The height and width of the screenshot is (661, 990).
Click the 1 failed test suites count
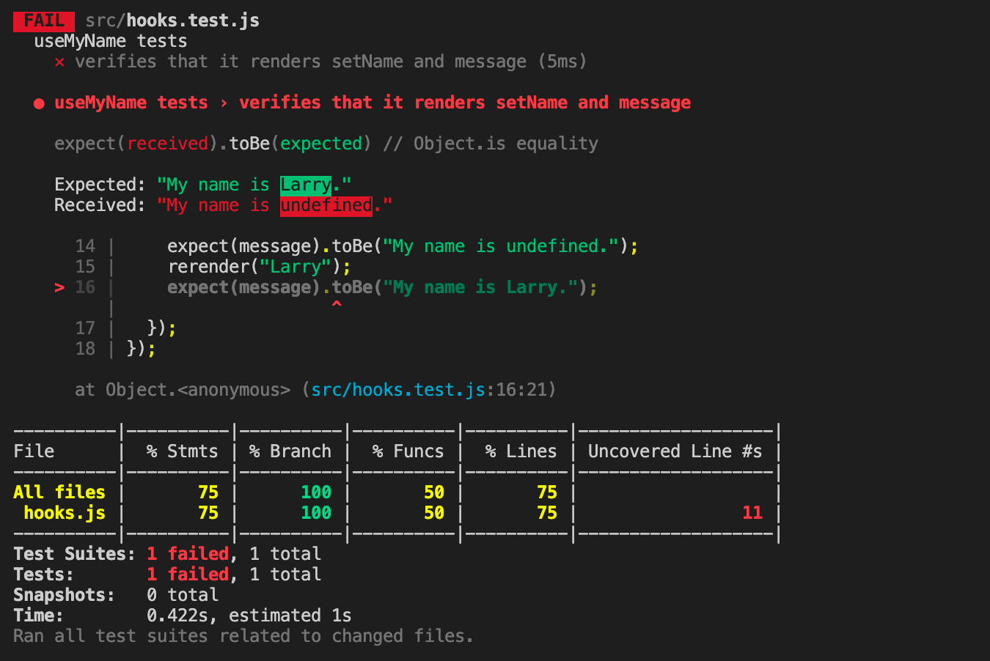(188, 553)
